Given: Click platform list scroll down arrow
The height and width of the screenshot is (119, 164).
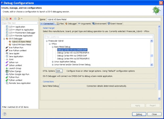Looking at the screenshot, I should (x=152, y=65).
